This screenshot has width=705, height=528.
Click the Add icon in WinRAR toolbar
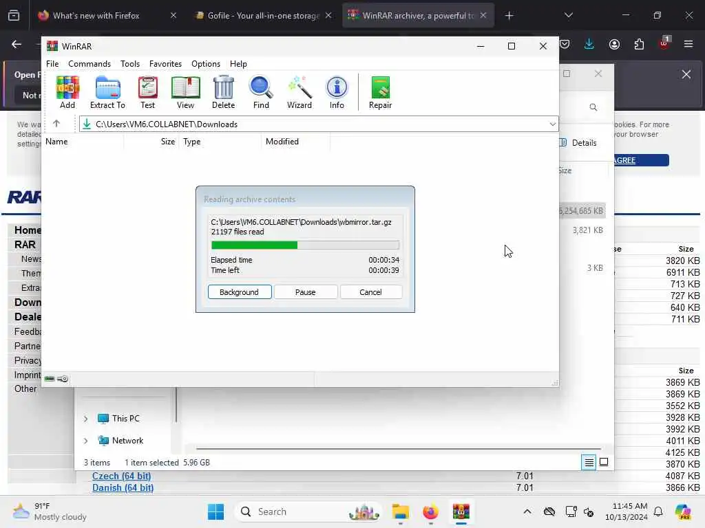[x=67, y=92]
